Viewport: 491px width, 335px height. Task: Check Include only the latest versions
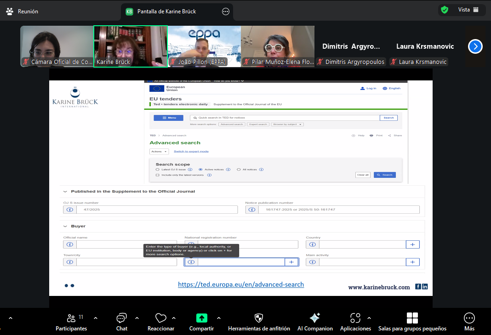[x=158, y=175]
